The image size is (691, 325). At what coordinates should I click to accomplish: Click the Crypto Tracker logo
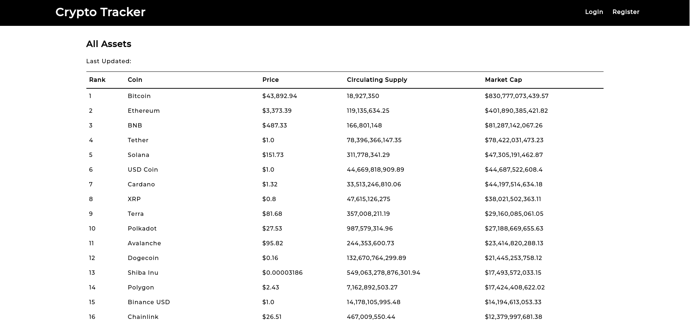(100, 12)
